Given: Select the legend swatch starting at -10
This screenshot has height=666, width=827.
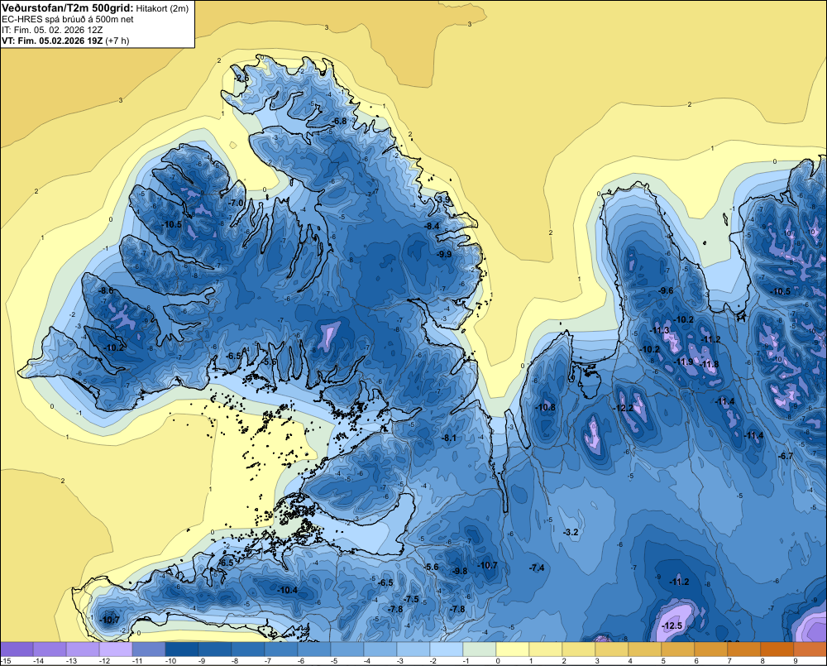Looking at the screenshot, I should tap(182, 649).
